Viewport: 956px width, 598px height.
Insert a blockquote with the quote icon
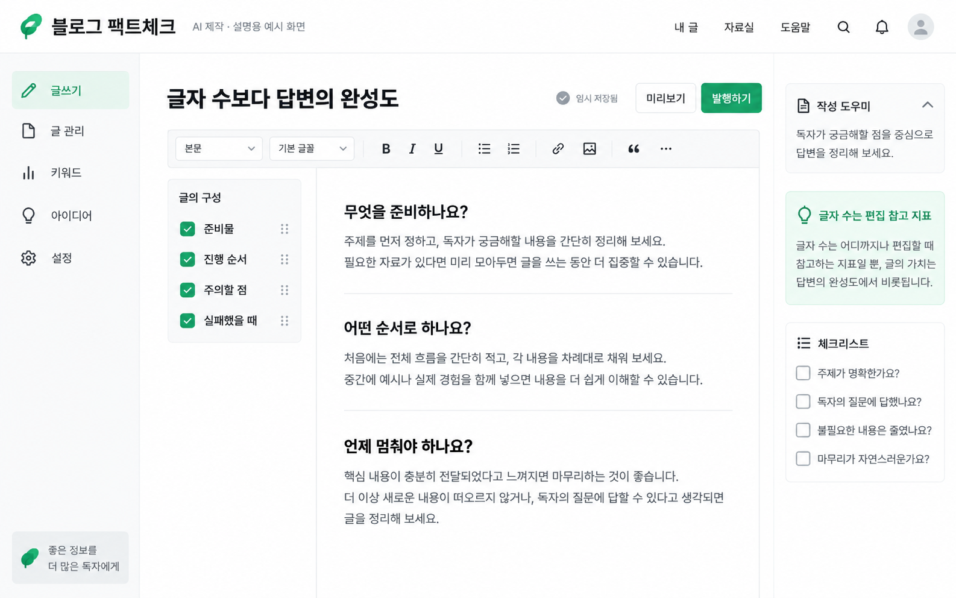point(634,148)
